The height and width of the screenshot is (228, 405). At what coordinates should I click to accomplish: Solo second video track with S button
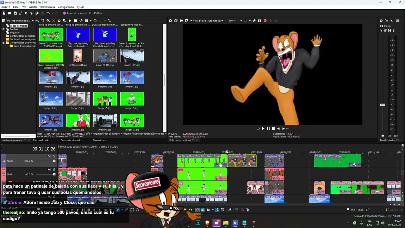(54, 170)
